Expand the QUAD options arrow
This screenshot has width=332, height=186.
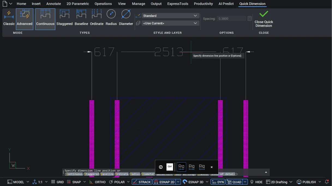[245, 182]
